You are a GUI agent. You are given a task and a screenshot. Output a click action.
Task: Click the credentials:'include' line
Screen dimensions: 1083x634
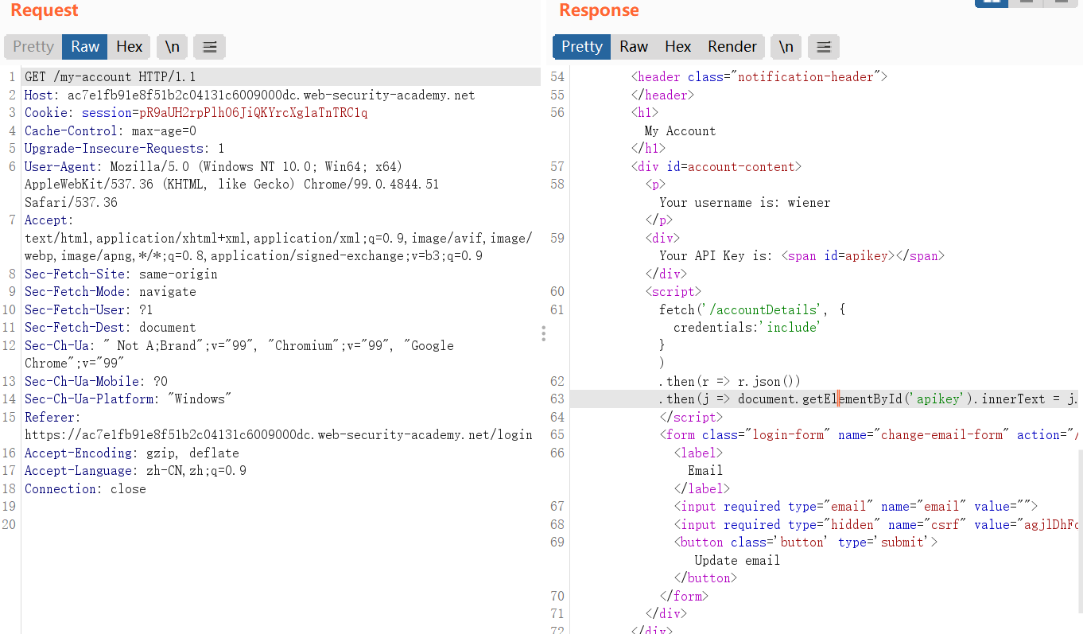(x=747, y=328)
